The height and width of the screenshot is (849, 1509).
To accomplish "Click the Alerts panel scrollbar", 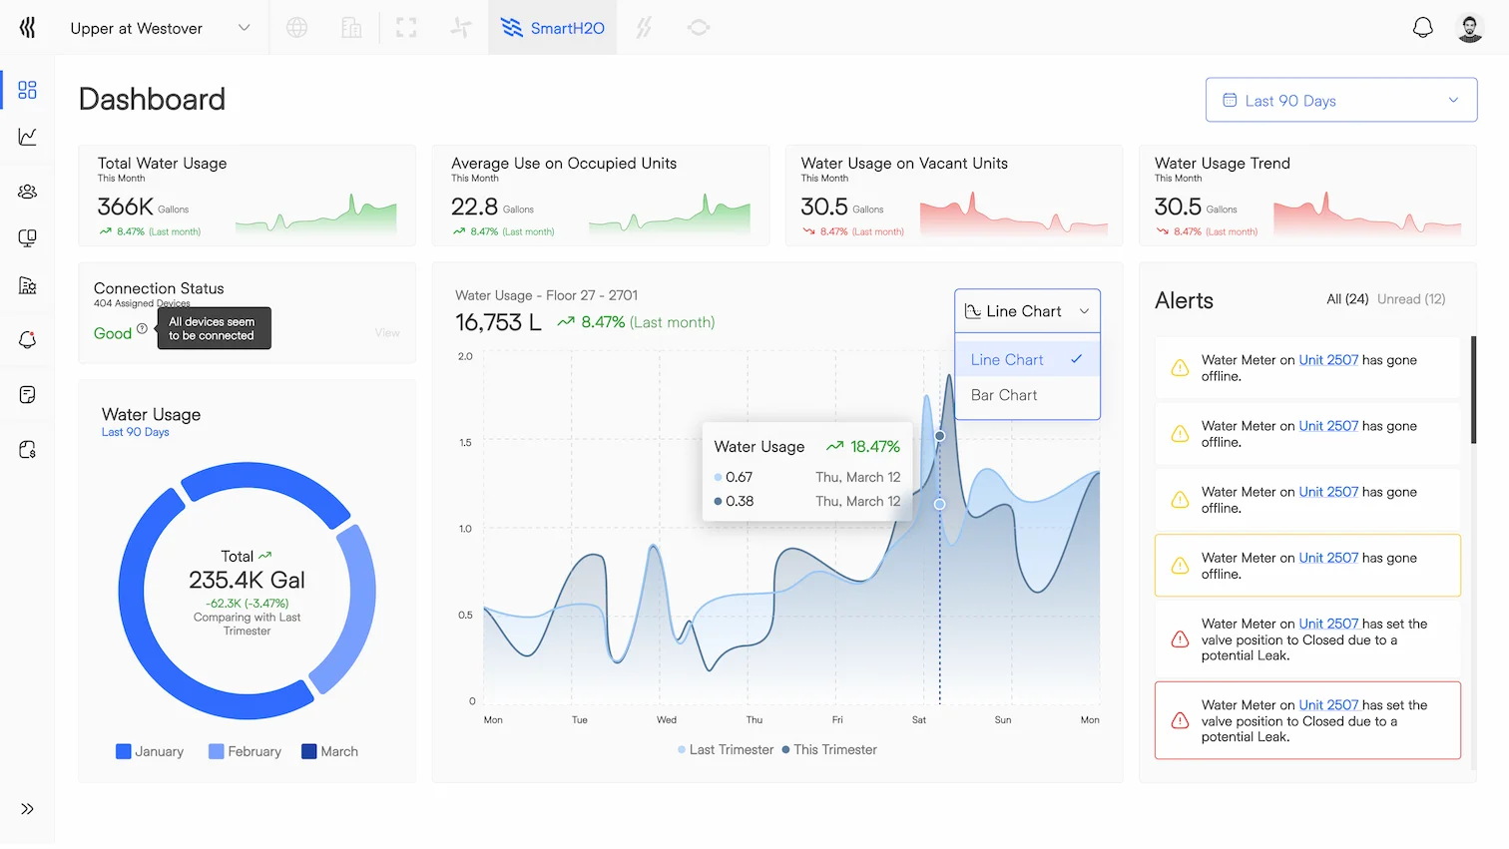I will point(1473,389).
